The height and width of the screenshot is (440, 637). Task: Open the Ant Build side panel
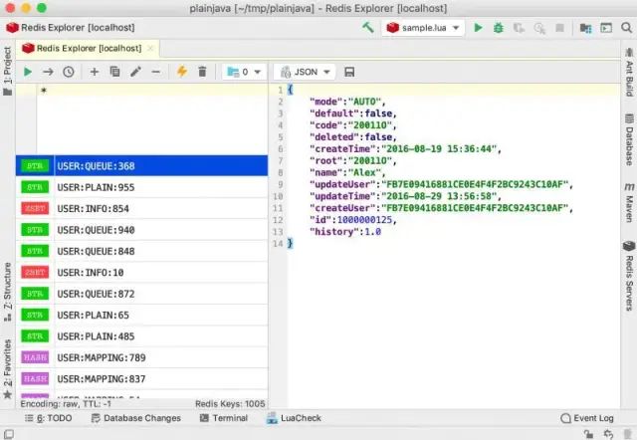[629, 72]
